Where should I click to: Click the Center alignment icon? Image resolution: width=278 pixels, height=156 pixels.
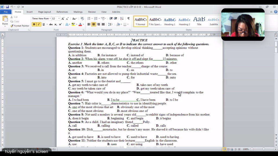(94, 24)
